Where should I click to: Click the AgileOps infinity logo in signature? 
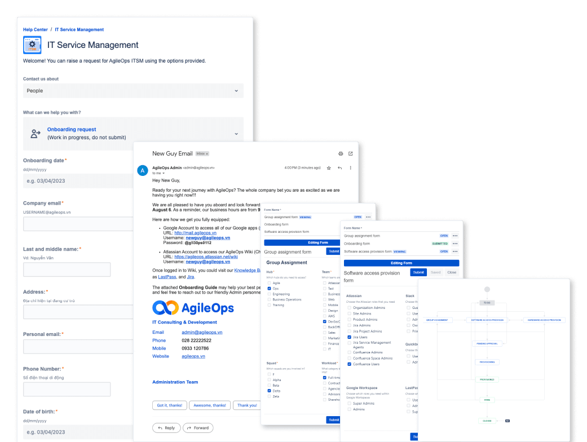pos(165,308)
